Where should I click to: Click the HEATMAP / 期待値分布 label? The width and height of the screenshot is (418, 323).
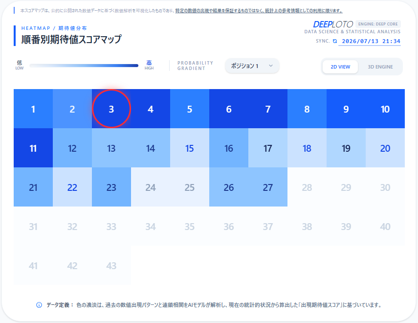pos(54,28)
